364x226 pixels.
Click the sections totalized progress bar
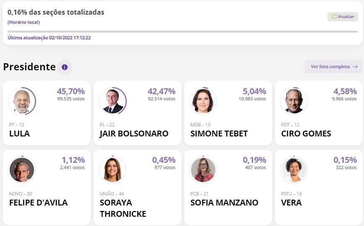tap(182, 31)
